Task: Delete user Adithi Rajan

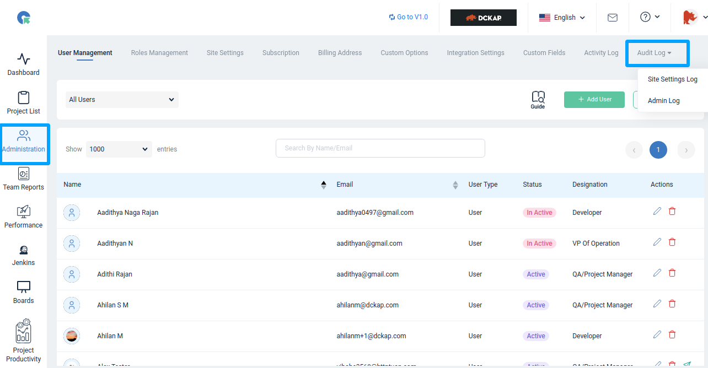Action: (x=672, y=273)
